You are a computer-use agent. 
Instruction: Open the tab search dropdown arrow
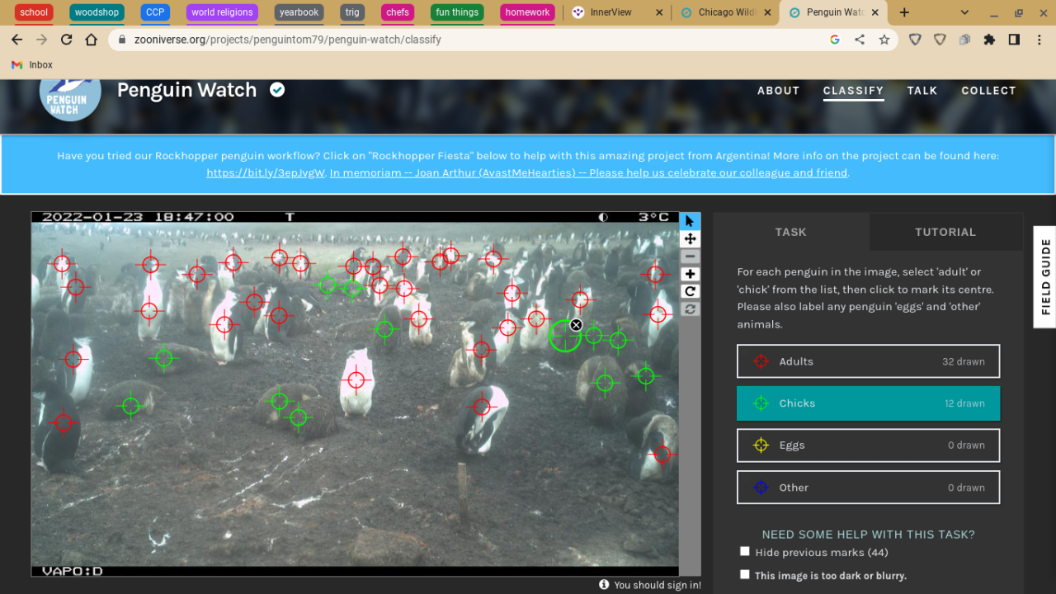coord(966,12)
